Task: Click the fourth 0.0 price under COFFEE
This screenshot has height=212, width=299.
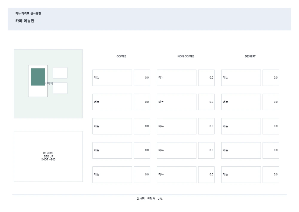Action: click(142, 150)
